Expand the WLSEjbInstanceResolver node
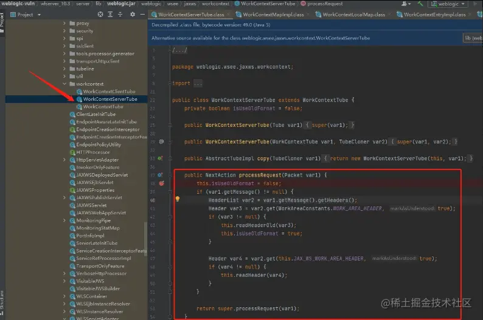This screenshot has height=320, width=483. click(64, 304)
